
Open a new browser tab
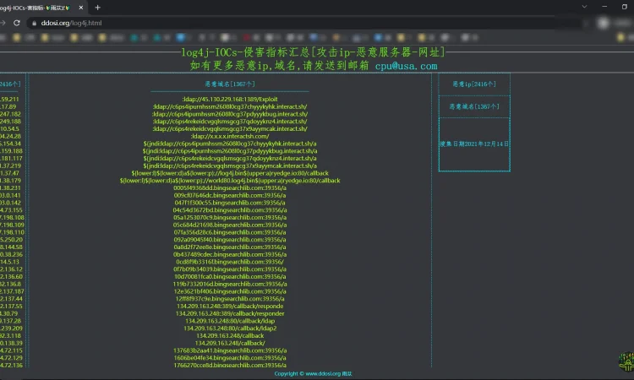[x=97, y=8]
